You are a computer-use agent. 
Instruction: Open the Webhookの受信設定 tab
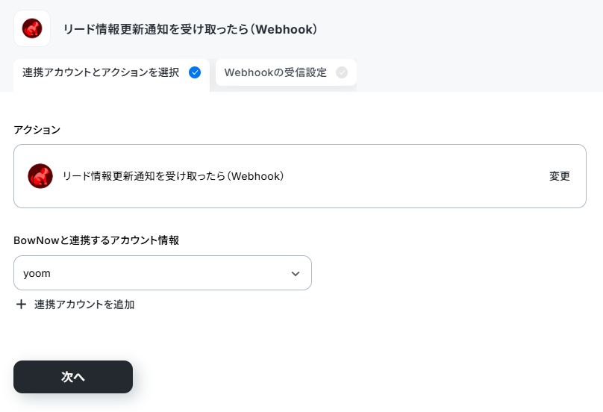286,72
